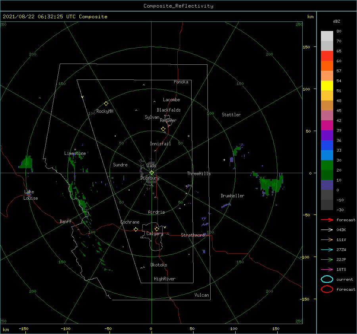Select the light gray 70-80 dBZ swatch
This screenshot has height=334, width=357.
click(x=327, y=36)
